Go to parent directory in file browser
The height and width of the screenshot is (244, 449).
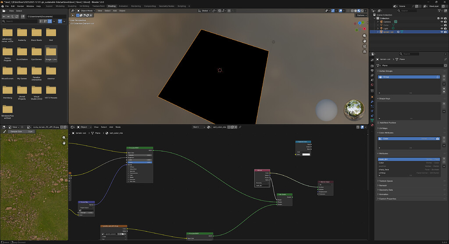coord(12,17)
